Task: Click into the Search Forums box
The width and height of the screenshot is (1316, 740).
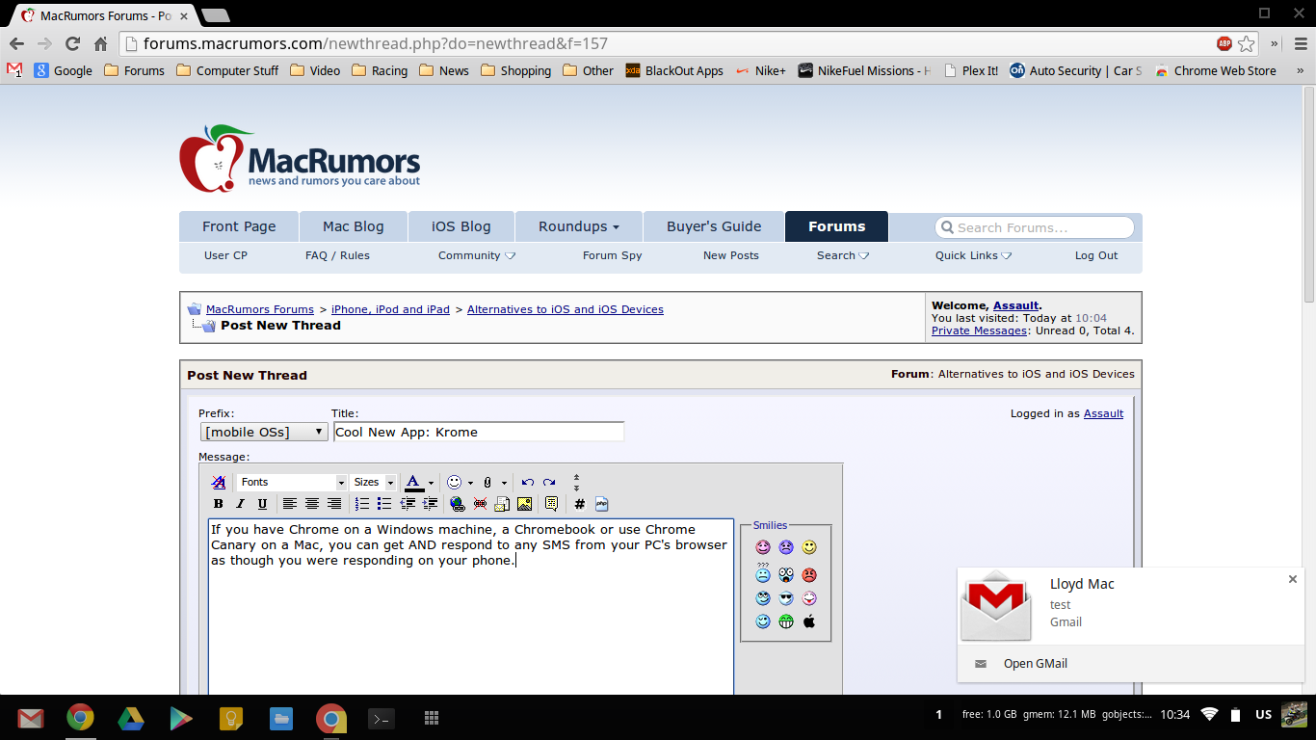Action: tap(1034, 227)
